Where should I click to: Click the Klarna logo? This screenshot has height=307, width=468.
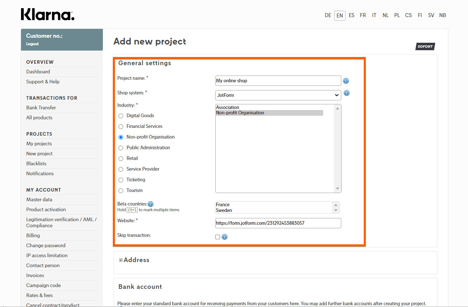tap(48, 15)
